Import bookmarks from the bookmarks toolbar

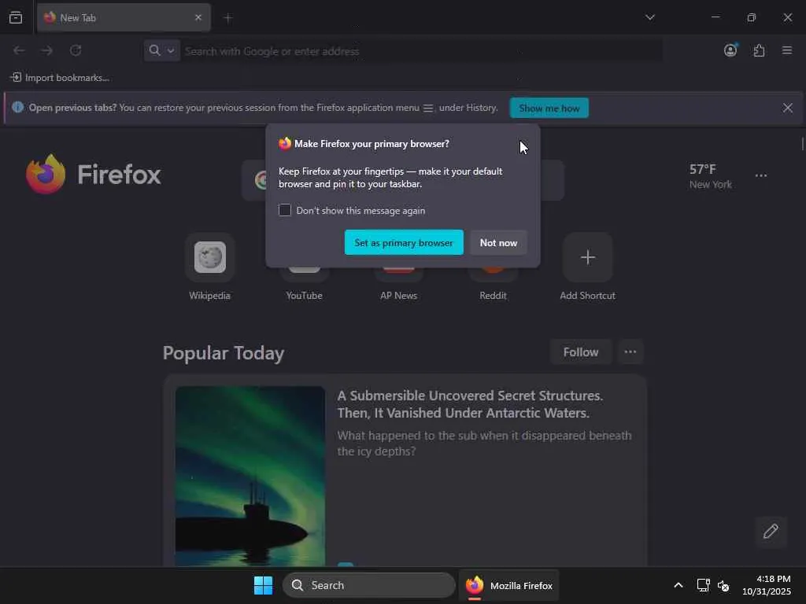click(60, 78)
